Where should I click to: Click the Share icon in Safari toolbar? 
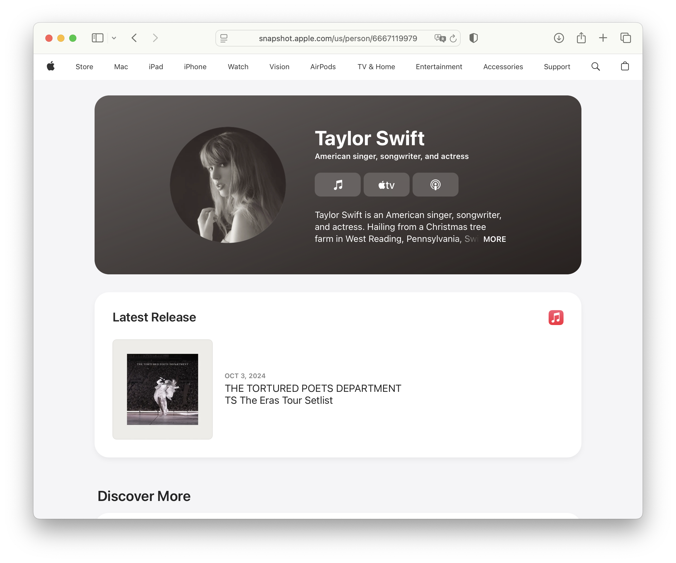point(581,38)
